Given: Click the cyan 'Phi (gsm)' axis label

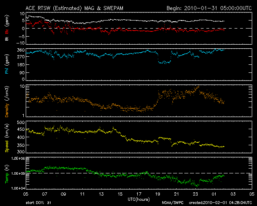Looking at the screenshot, I should [x=7, y=64].
